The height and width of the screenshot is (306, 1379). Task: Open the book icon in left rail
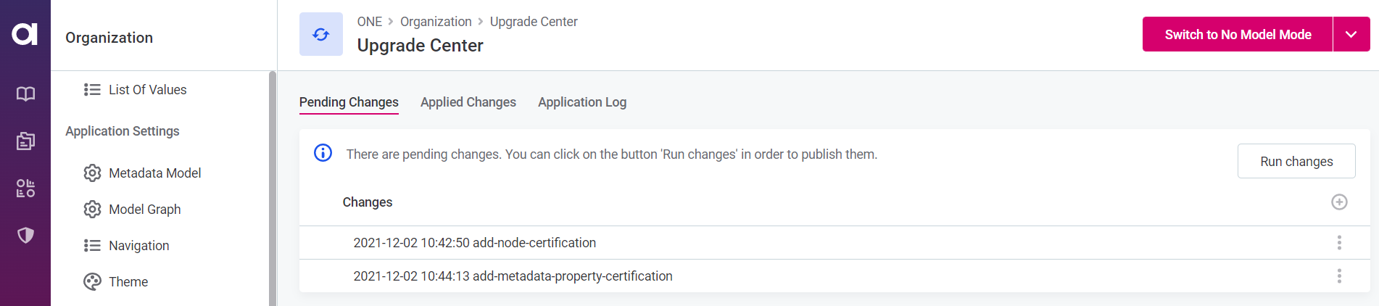pyautogui.click(x=25, y=94)
